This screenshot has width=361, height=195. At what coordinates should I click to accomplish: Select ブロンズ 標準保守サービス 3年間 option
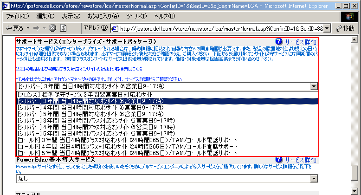[168, 95]
